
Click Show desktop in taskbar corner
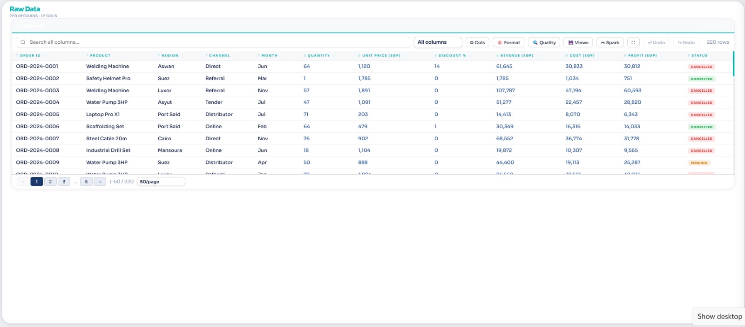[x=719, y=316]
